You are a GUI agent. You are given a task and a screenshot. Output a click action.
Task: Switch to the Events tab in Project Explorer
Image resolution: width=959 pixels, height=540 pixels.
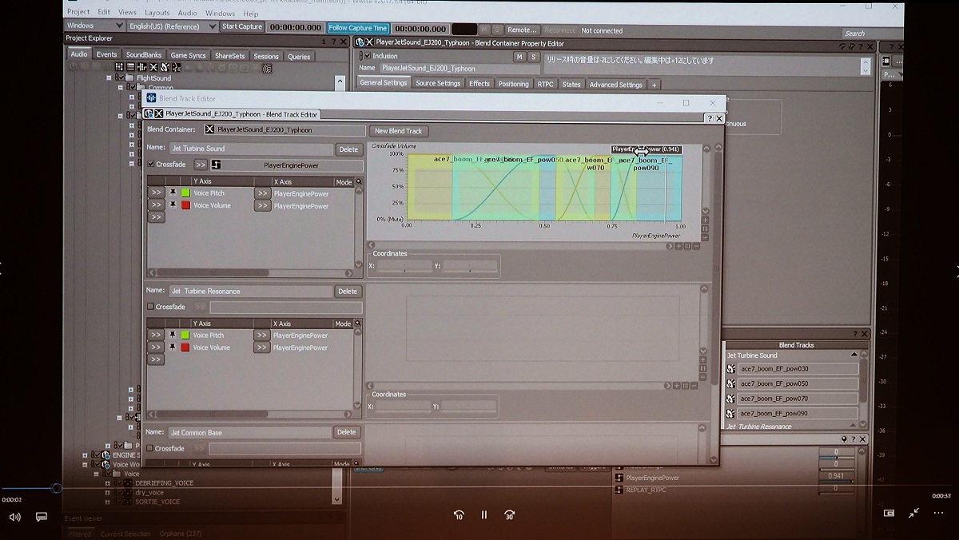point(106,54)
